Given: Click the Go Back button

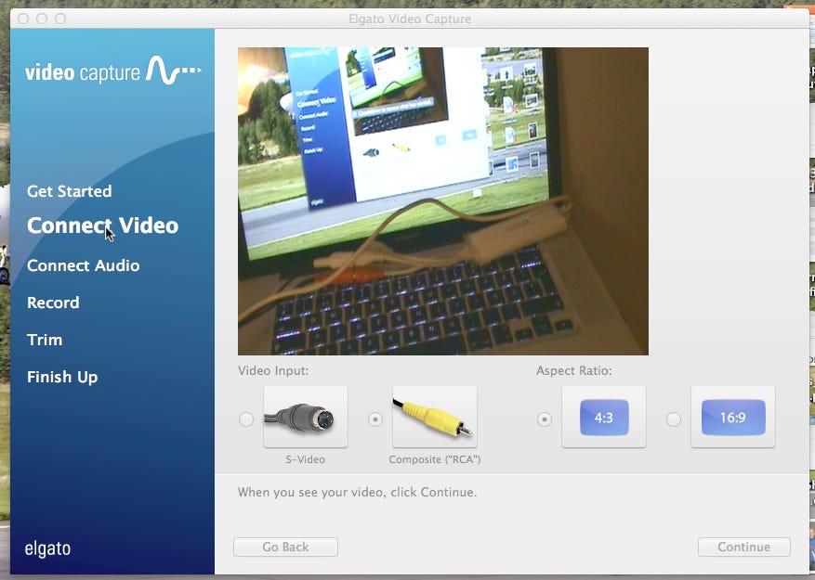Looking at the screenshot, I should point(286,547).
